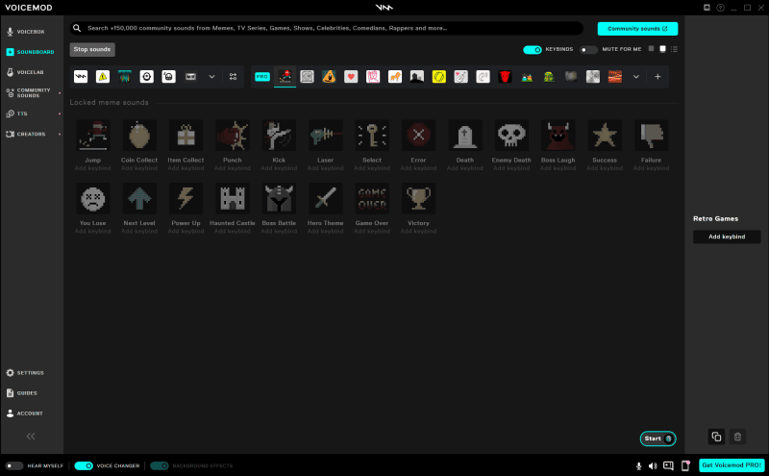Image resolution: width=769 pixels, height=476 pixels.
Task: Duplicate the soundboard with copy icon
Action: point(716,437)
